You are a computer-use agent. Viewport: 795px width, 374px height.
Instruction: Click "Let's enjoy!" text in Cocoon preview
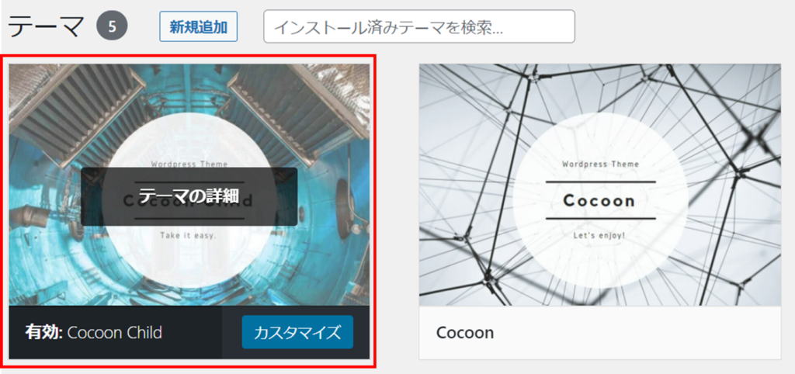599,236
